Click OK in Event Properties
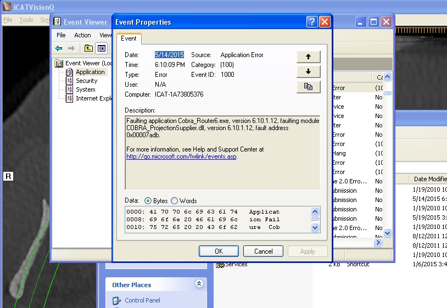This screenshot has width=447, height=308. point(219,251)
